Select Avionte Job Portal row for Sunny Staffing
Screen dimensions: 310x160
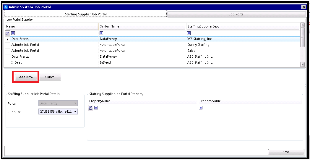coord(155,45)
